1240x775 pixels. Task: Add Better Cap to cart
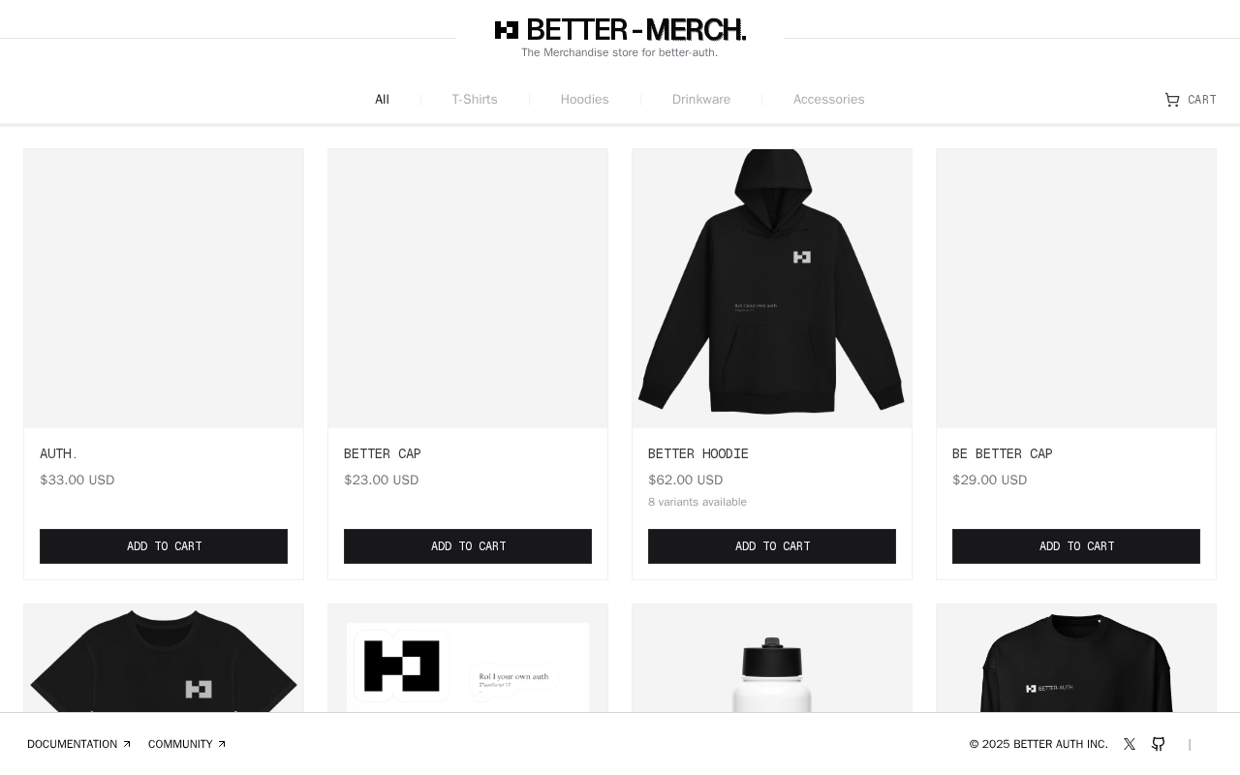pyautogui.click(x=468, y=546)
